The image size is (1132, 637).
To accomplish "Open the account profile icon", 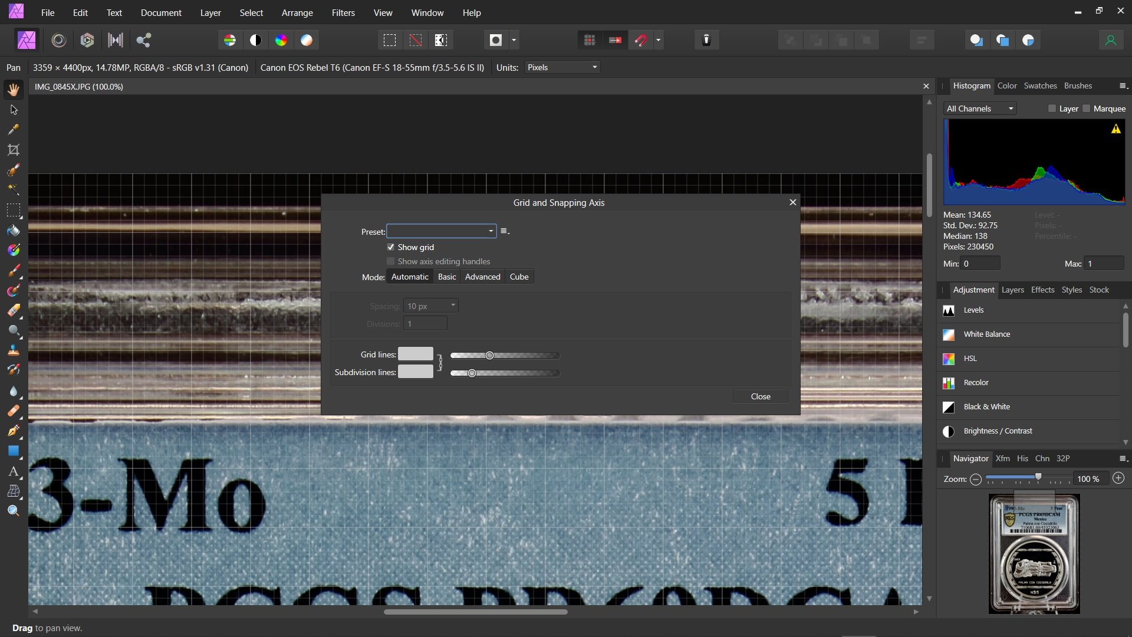I will pyautogui.click(x=1111, y=40).
